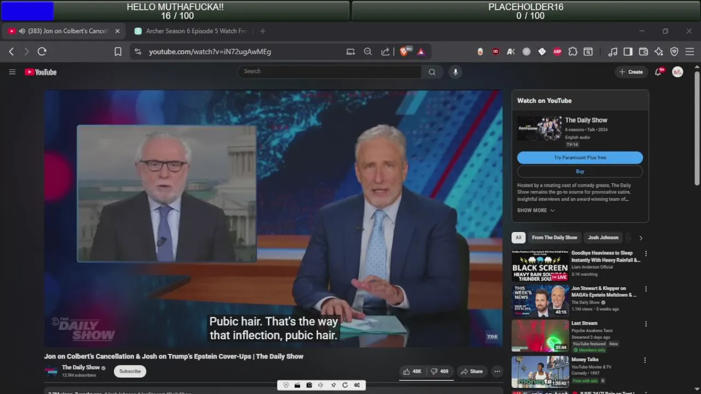Open the extensions puzzle-piece menu

[573, 51]
